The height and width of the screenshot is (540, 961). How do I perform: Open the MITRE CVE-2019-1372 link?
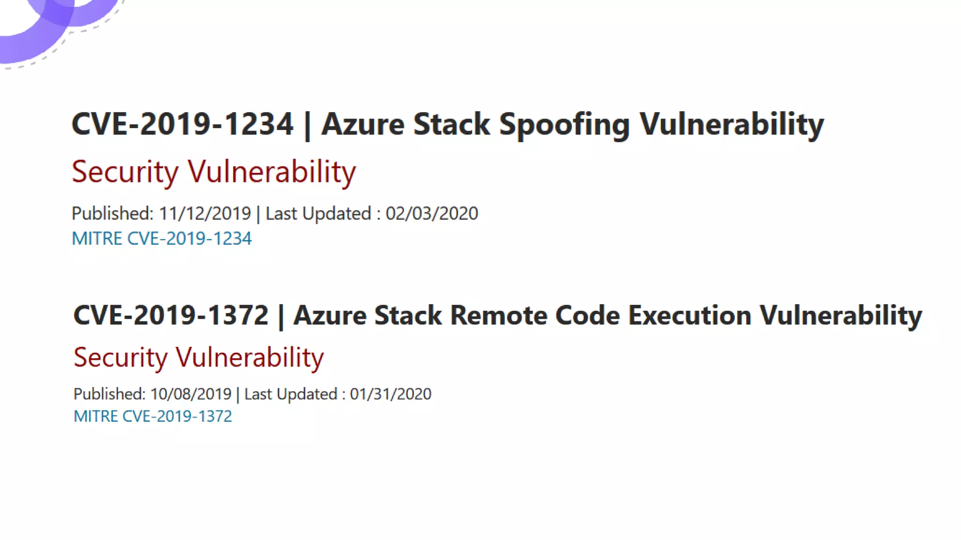(x=153, y=416)
